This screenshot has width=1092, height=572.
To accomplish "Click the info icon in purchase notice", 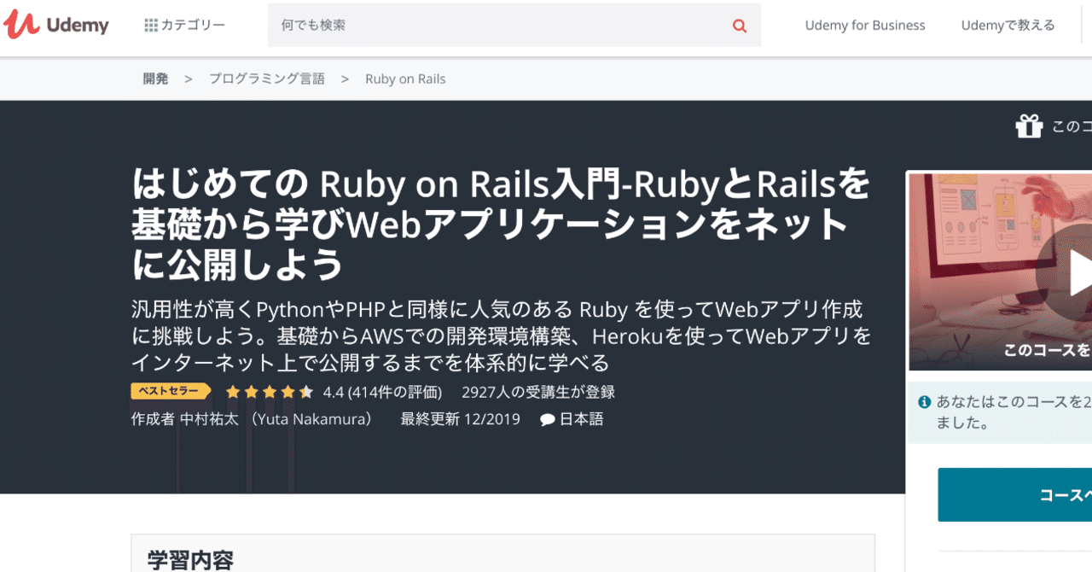I will pyautogui.click(x=924, y=401).
